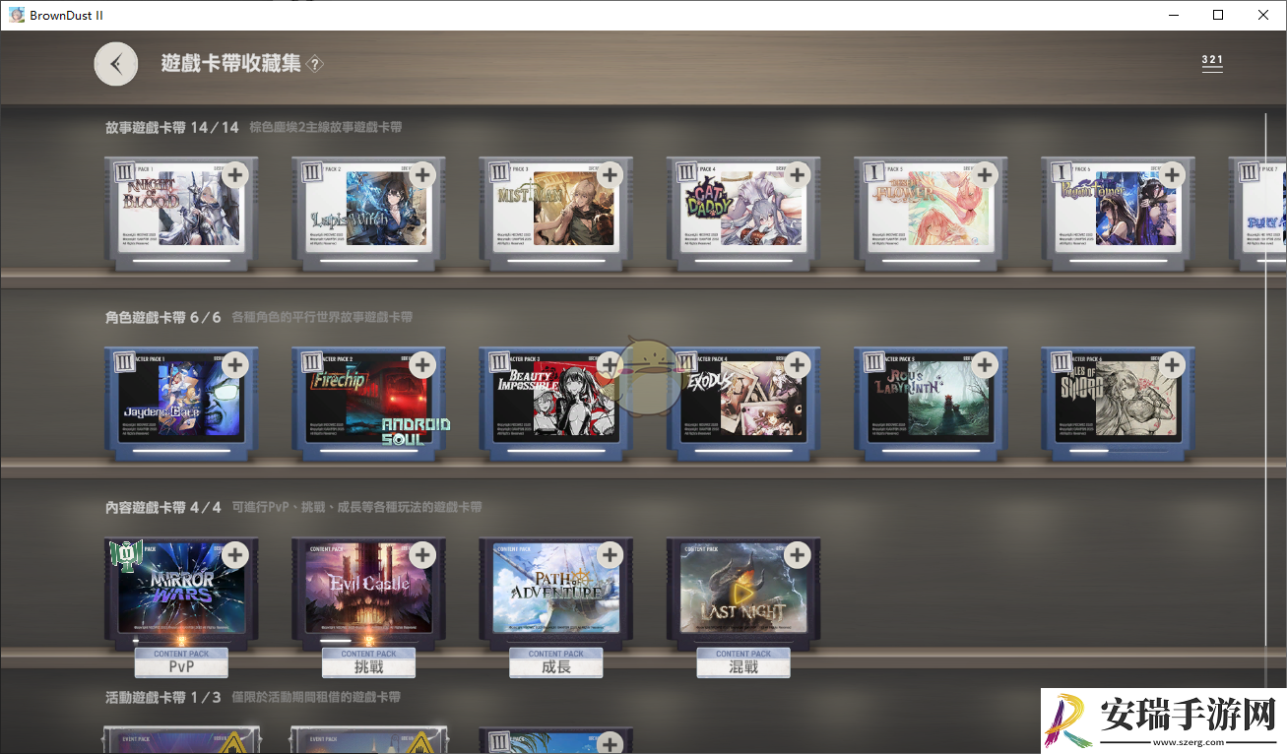Tap the plus icon on Lapis Witch
Image resolution: width=1287 pixels, height=754 pixels.
click(x=422, y=175)
